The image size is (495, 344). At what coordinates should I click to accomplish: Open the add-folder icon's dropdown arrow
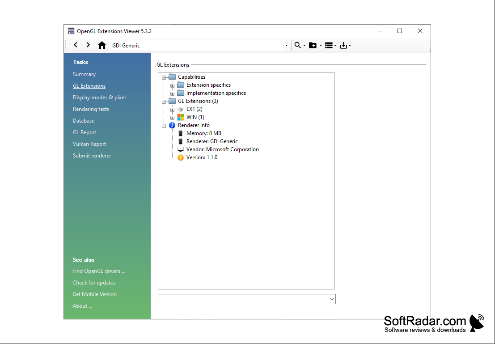point(321,46)
